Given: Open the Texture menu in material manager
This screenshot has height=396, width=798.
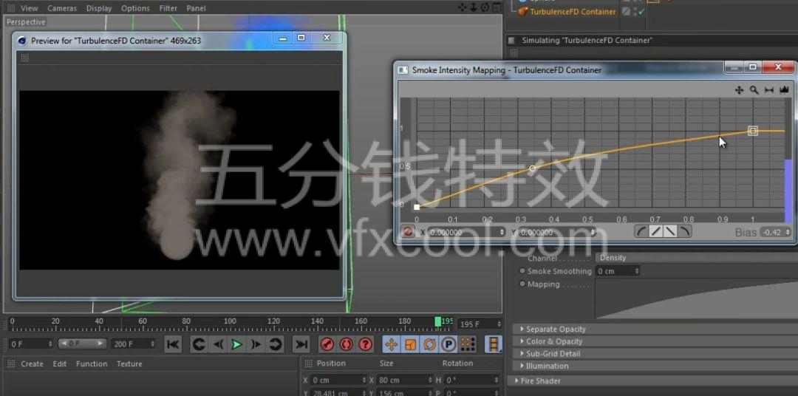Looking at the screenshot, I should [x=129, y=364].
